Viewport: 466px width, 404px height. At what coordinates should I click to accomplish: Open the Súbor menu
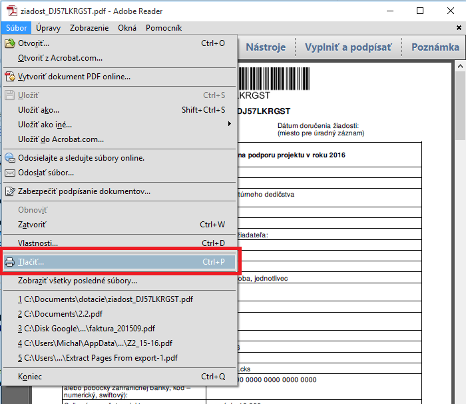(17, 28)
